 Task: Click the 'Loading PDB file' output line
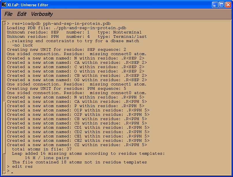coord(66,28)
